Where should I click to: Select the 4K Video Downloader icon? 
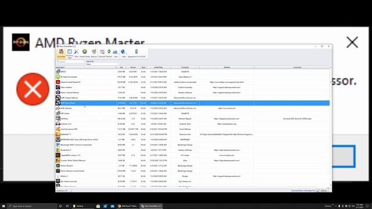[x=58, y=77]
